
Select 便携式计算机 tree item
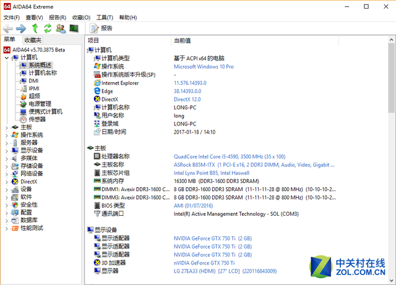click(x=45, y=112)
